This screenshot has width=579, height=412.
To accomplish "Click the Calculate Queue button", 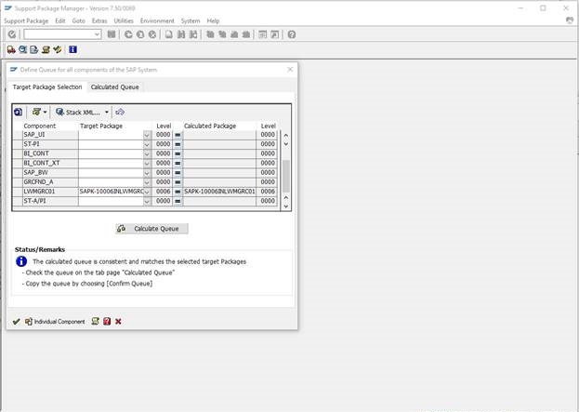I will pyautogui.click(x=151, y=229).
